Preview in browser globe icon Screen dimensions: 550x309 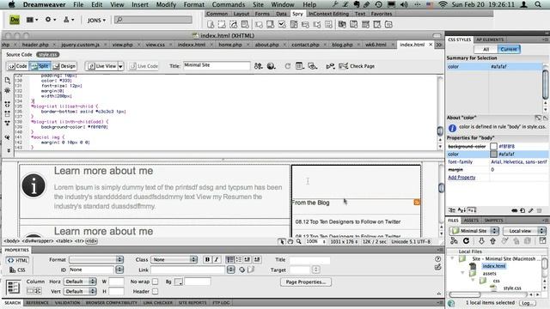(272, 66)
